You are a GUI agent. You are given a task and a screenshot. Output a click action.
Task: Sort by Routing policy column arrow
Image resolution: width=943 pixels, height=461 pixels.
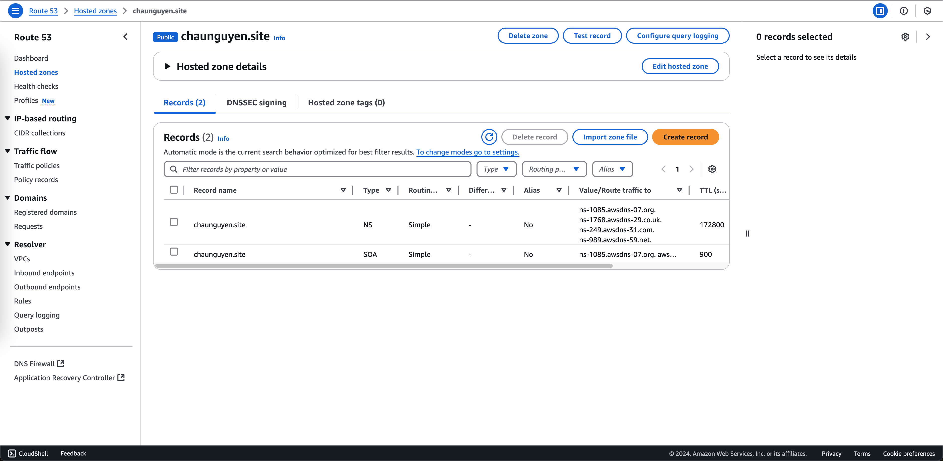tap(448, 190)
